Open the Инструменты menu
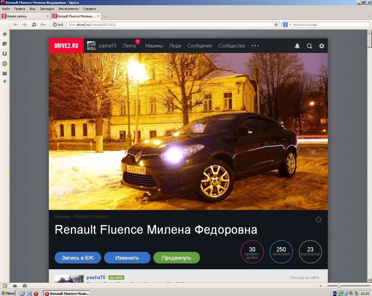This screenshot has height=296, width=372. click(69, 9)
